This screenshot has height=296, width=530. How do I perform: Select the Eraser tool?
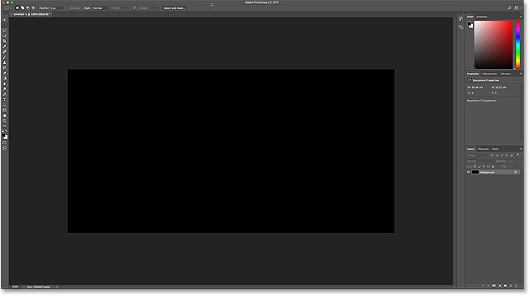click(5, 73)
